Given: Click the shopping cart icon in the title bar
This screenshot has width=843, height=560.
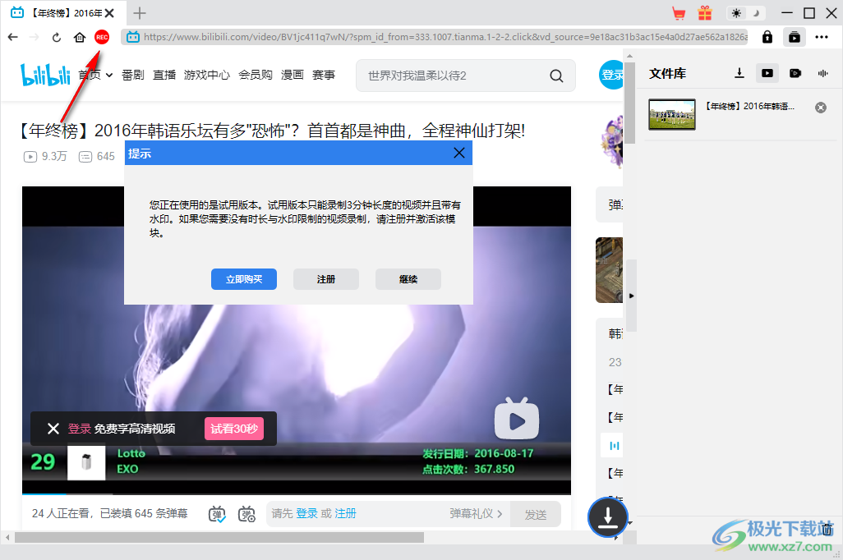Looking at the screenshot, I should pos(679,12).
